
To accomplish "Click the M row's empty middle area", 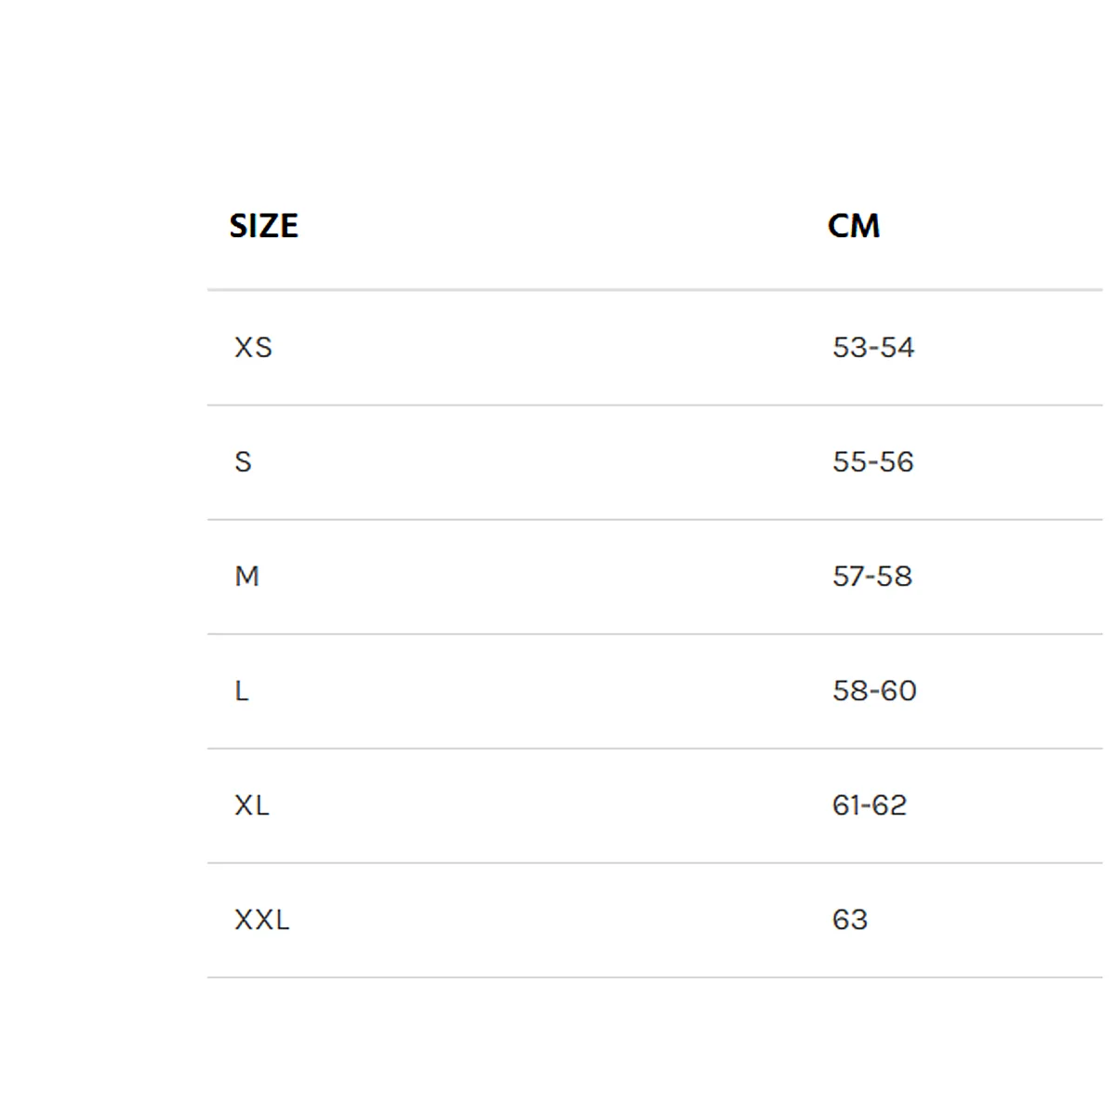I will [x=546, y=576].
